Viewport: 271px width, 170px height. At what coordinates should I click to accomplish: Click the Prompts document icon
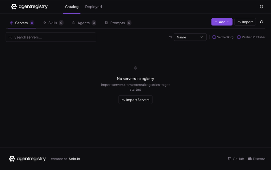(106, 23)
